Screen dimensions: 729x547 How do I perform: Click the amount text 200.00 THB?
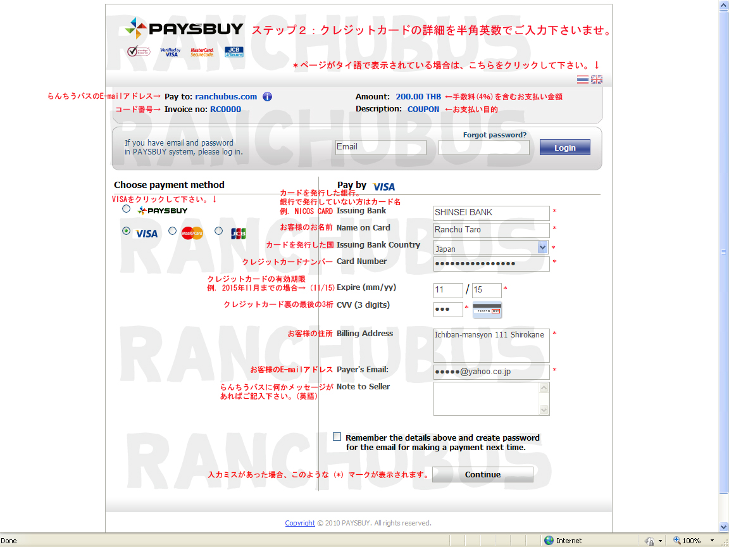pos(418,97)
